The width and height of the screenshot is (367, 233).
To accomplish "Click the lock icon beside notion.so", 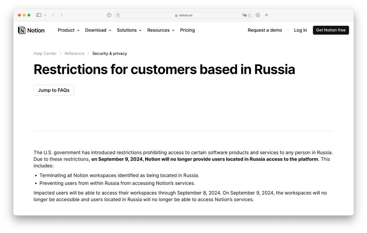I will (x=176, y=15).
